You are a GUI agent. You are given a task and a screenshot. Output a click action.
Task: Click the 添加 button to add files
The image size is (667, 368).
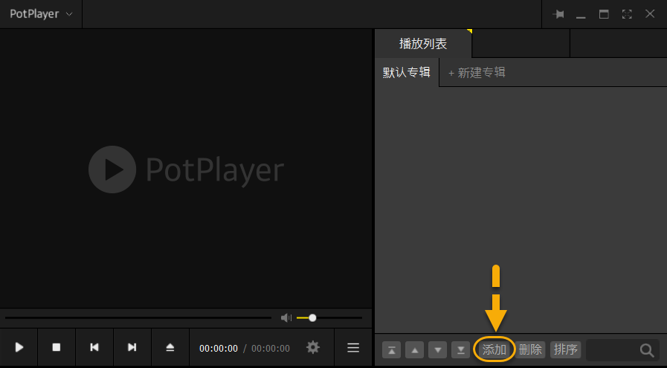point(494,349)
